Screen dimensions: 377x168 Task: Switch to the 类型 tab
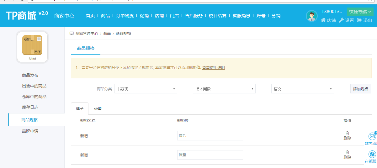coord(98,109)
